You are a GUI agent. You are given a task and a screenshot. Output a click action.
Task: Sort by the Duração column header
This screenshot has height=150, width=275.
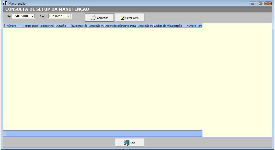pos(63,26)
